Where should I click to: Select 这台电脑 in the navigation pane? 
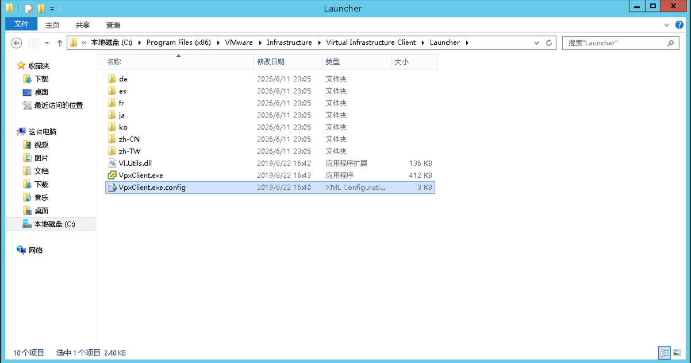pos(37,132)
